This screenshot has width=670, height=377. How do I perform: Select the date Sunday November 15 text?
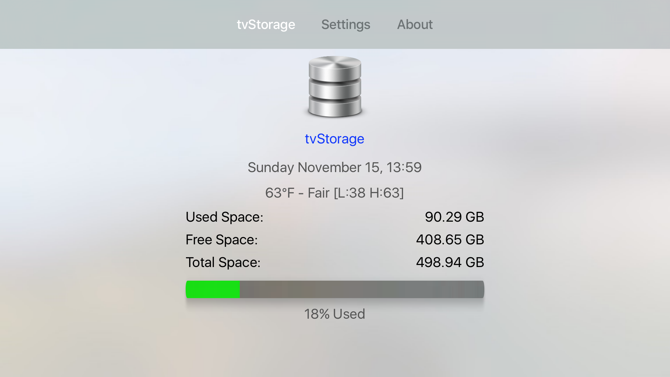(x=313, y=168)
